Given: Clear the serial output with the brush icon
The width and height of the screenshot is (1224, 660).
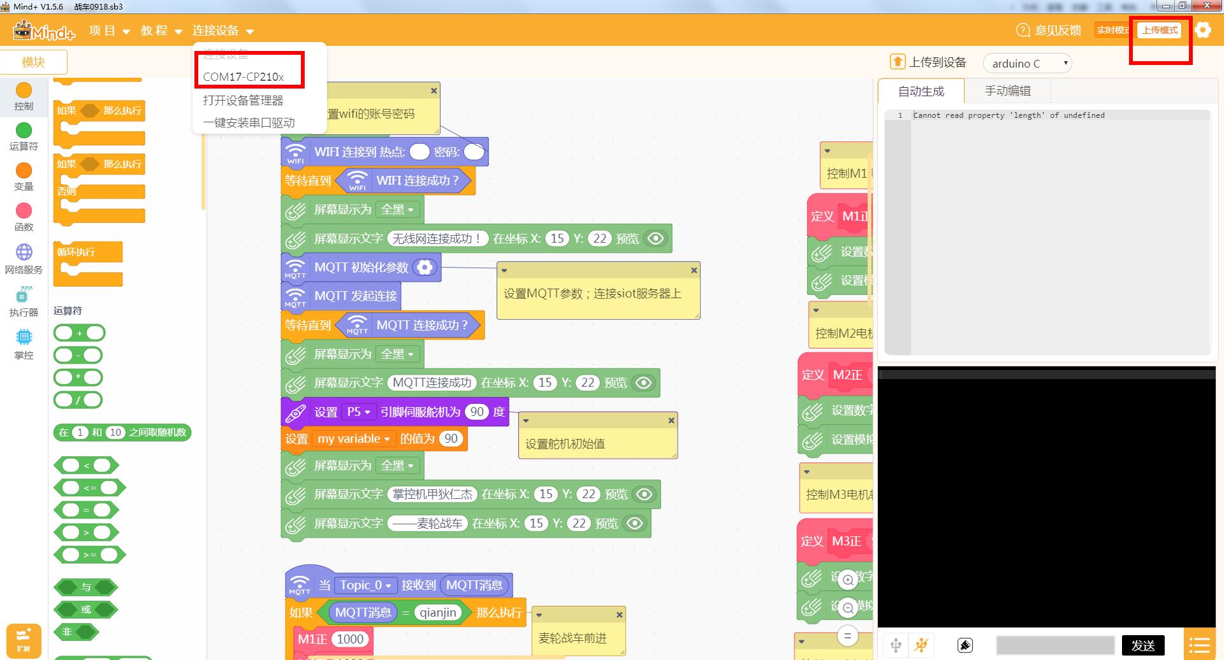Looking at the screenshot, I should 965,645.
